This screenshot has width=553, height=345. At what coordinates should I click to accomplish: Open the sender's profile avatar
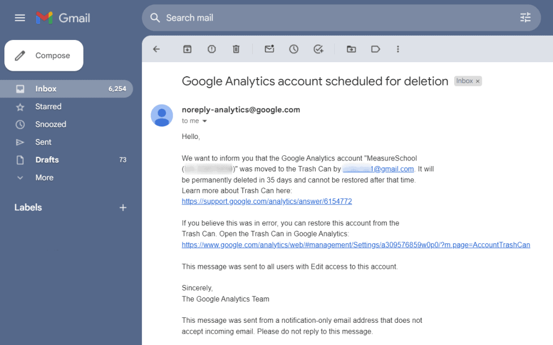[161, 115]
